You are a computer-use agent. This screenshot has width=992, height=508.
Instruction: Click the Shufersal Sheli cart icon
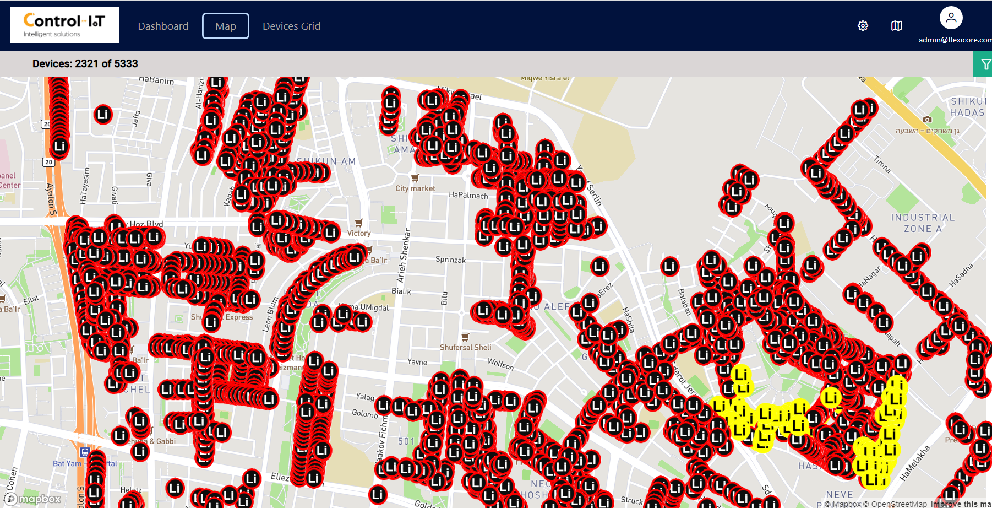[465, 337]
